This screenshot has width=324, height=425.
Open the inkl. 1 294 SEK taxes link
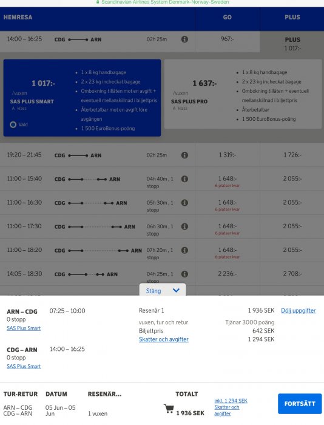(x=231, y=401)
